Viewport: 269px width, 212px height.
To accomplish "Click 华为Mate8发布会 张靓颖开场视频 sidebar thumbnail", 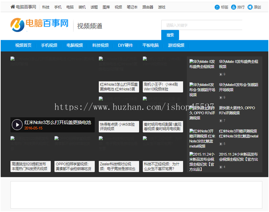I will point(202,90).
